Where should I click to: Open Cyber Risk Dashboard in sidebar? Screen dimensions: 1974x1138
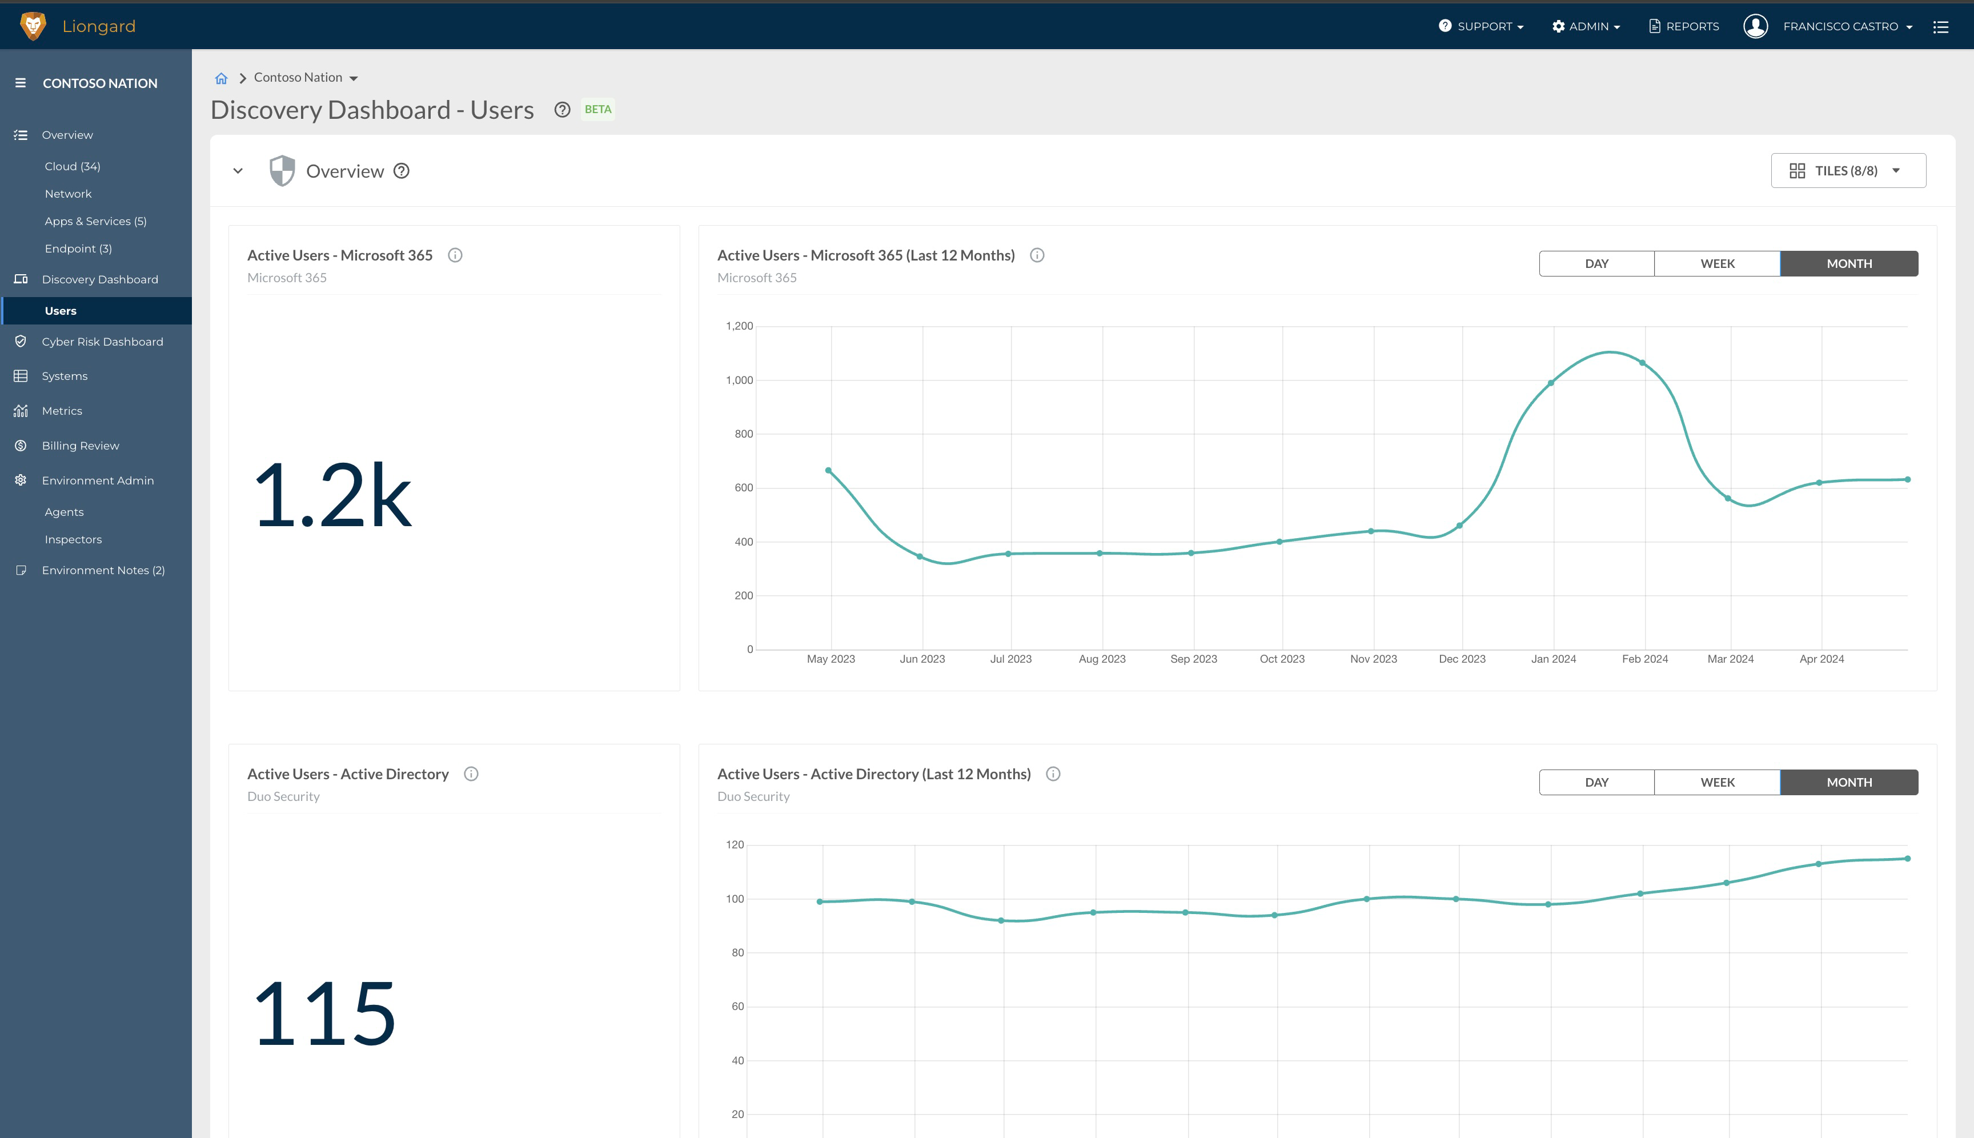pyautogui.click(x=102, y=342)
